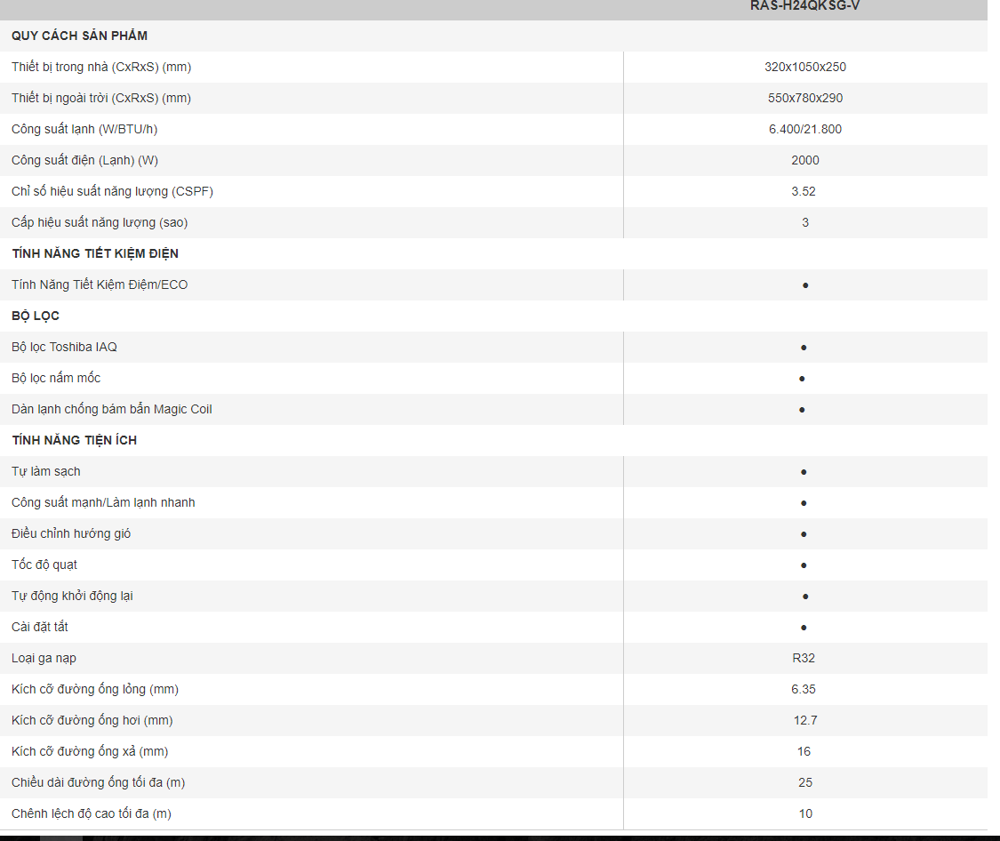Click the cooling capacity value 6.400/21.800
Screen dimensions: 1000x841
pyautogui.click(x=804, y=130)
